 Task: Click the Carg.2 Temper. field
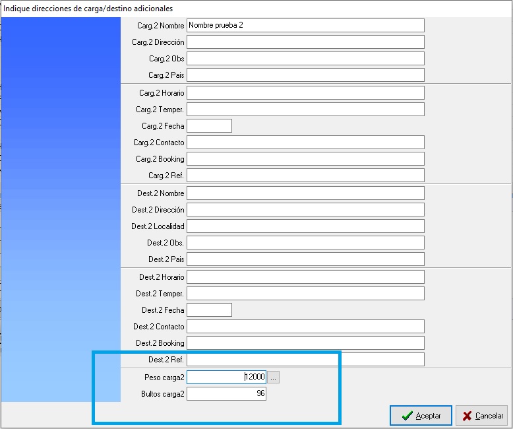[x=305, y=110]
